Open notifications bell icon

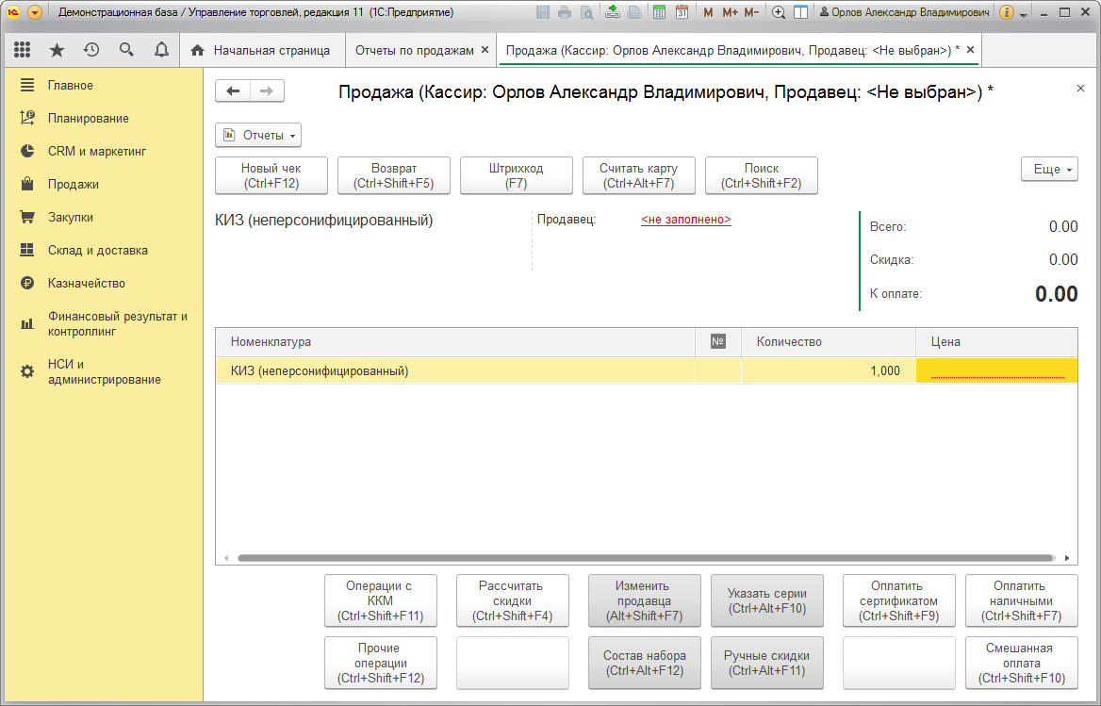pyautogui.click(x=161, y=50)
